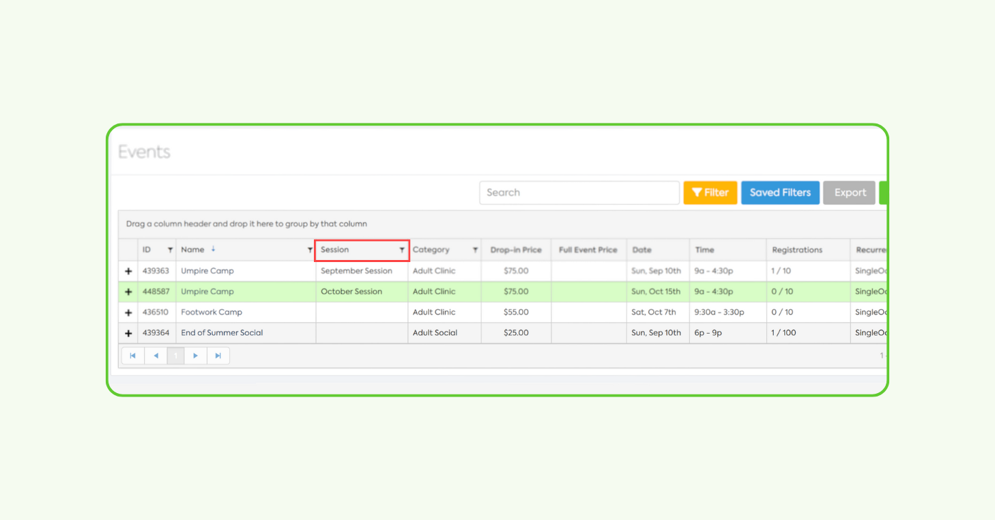Click the filter icon in Category column
The height and width of the screenshot is (520, 995).
point(475,250)
